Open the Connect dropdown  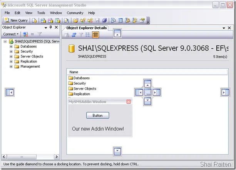[x=11, y=34]
